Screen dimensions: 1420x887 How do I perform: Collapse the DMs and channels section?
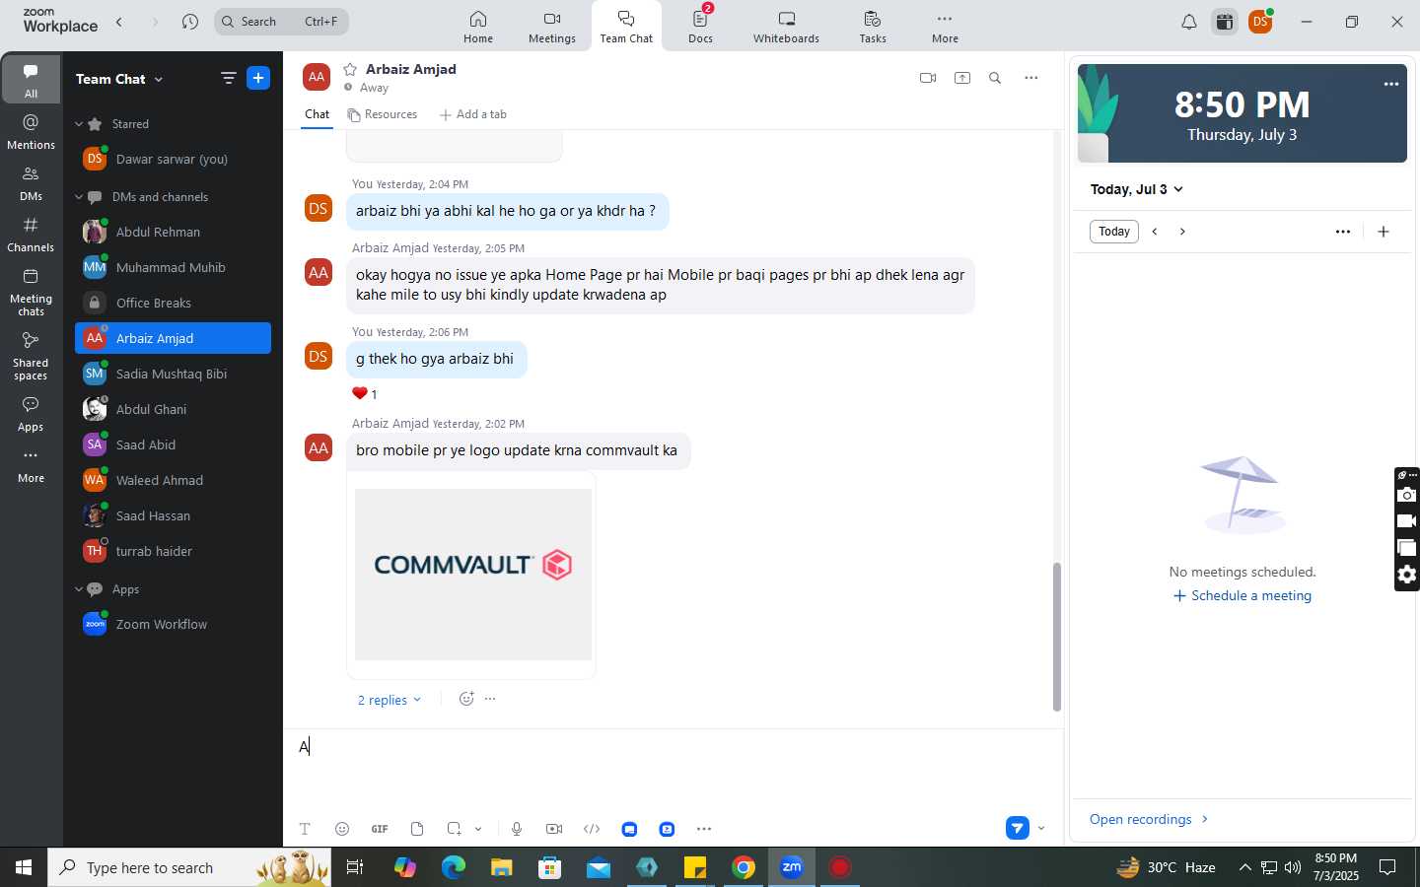pos(79,197)
